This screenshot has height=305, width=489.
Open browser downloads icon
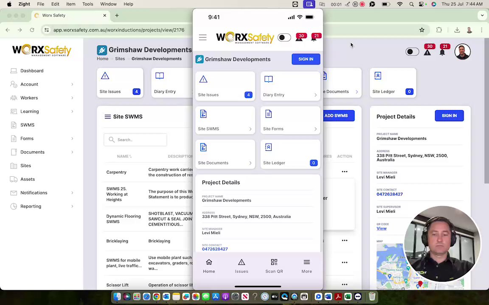(457, 30)
